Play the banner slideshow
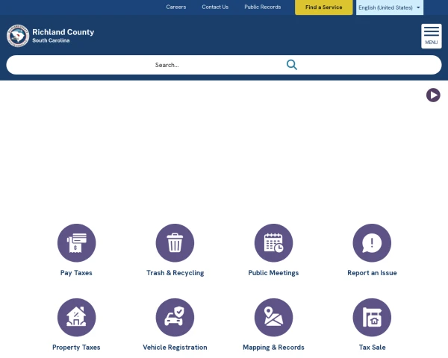This screenshot has height=358, width=448. pos(433,95)
